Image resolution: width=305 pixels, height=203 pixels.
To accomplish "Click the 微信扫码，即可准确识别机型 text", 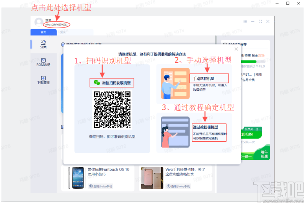I will [112, 136].
